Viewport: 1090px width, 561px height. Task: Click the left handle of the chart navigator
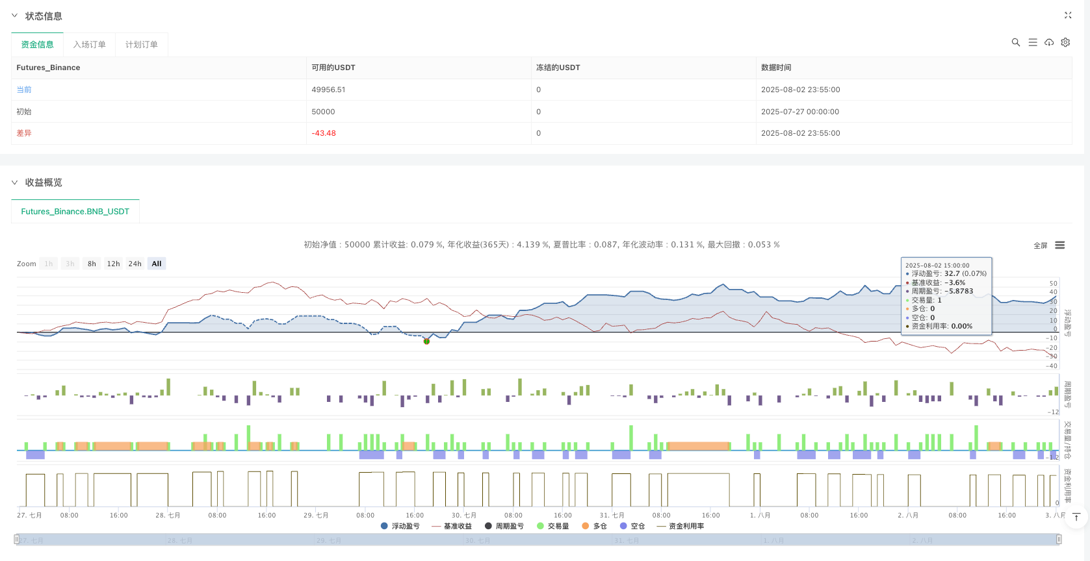point(17,539)
